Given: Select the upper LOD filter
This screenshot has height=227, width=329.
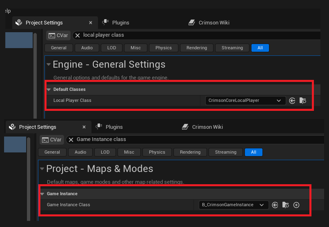Looking at the screenshot, I should pyautogui.click(x=111, y=48).
